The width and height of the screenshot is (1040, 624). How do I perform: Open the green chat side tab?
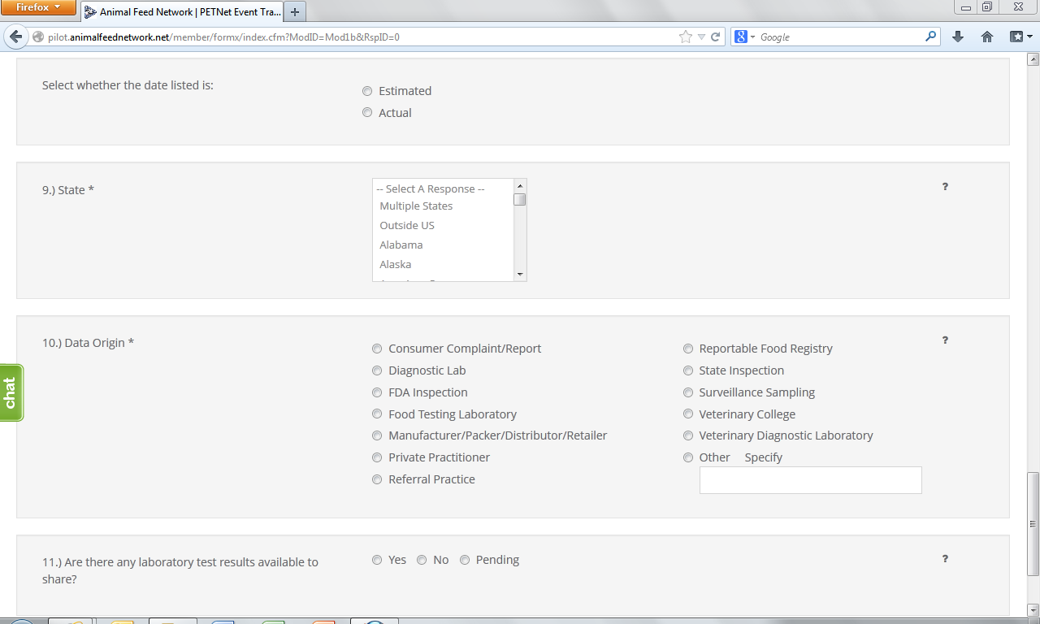tap(11, 393)
